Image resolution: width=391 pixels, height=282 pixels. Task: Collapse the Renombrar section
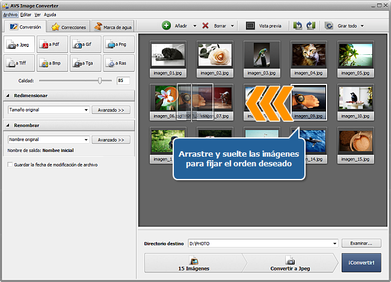(x=8, y=125)
